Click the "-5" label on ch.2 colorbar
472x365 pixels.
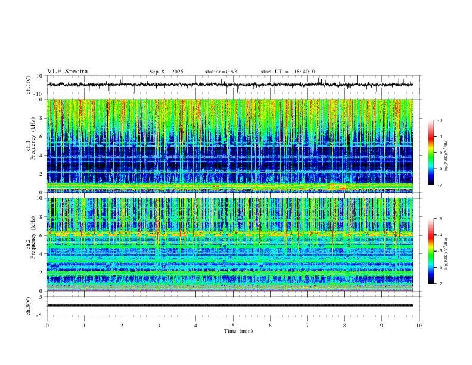[440, 251]
